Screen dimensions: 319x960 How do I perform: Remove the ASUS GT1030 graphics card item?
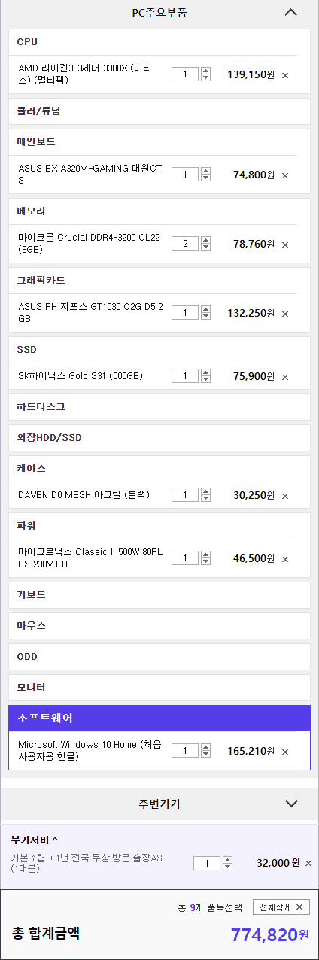coord(285,314)
